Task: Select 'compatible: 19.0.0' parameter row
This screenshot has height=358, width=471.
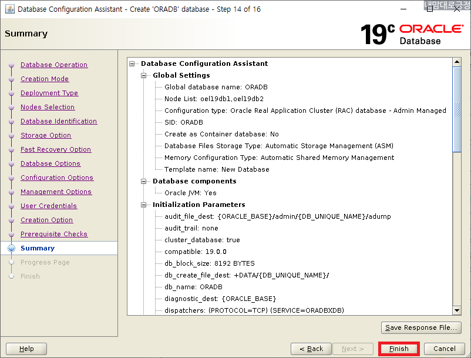Action: (196, 252)
